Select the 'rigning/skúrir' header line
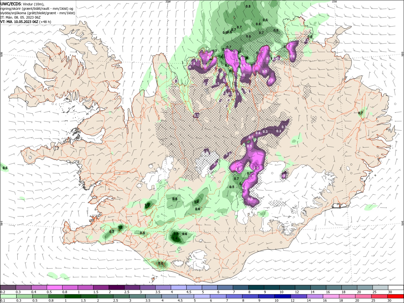The image size is (404, 303). [x=37, y=9]
